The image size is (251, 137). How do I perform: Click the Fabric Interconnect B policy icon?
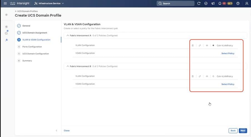click(x=213, y=76)
